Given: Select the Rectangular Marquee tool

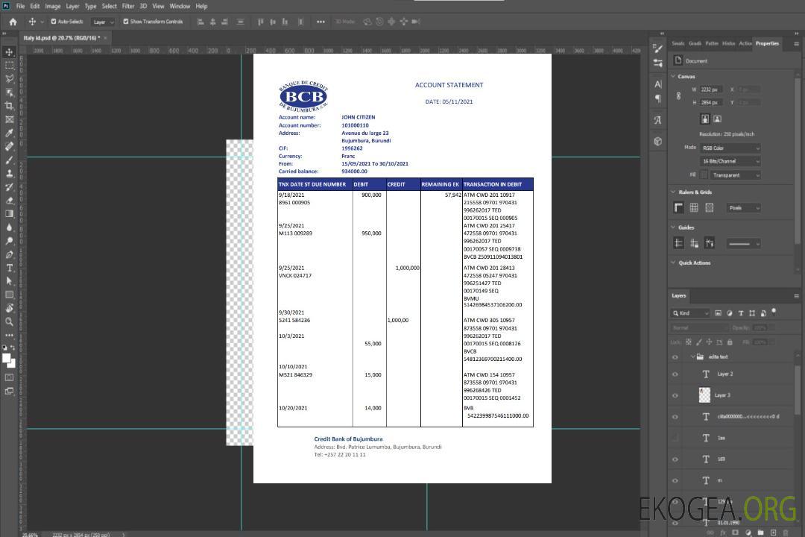Looking at the screenshot, I should 9,66.
